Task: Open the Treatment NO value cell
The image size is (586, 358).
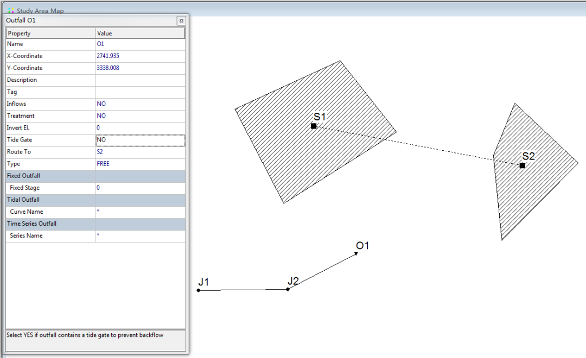Action: pos(140,116)
